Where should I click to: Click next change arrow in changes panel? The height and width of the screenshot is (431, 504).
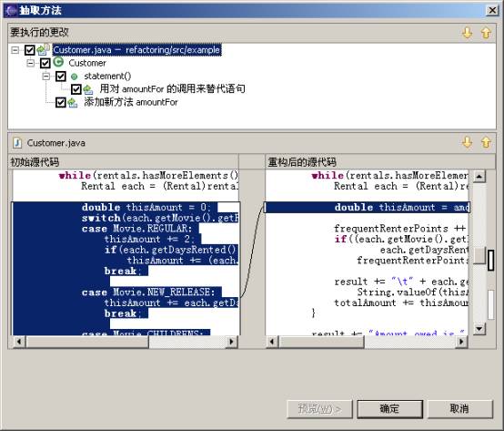pos(467,33)
